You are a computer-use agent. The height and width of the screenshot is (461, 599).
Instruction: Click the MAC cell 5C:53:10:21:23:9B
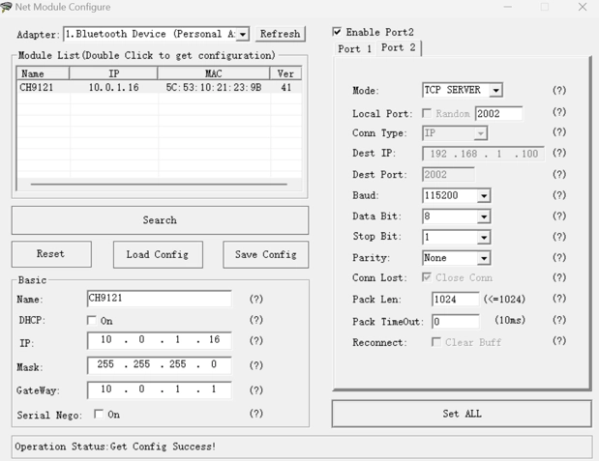(214, 87)
